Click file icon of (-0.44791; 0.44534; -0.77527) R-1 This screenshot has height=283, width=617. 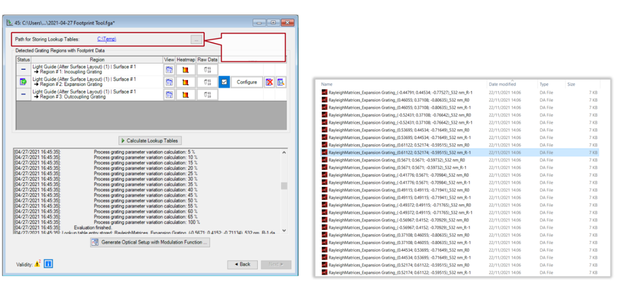(x=324, y=92)
